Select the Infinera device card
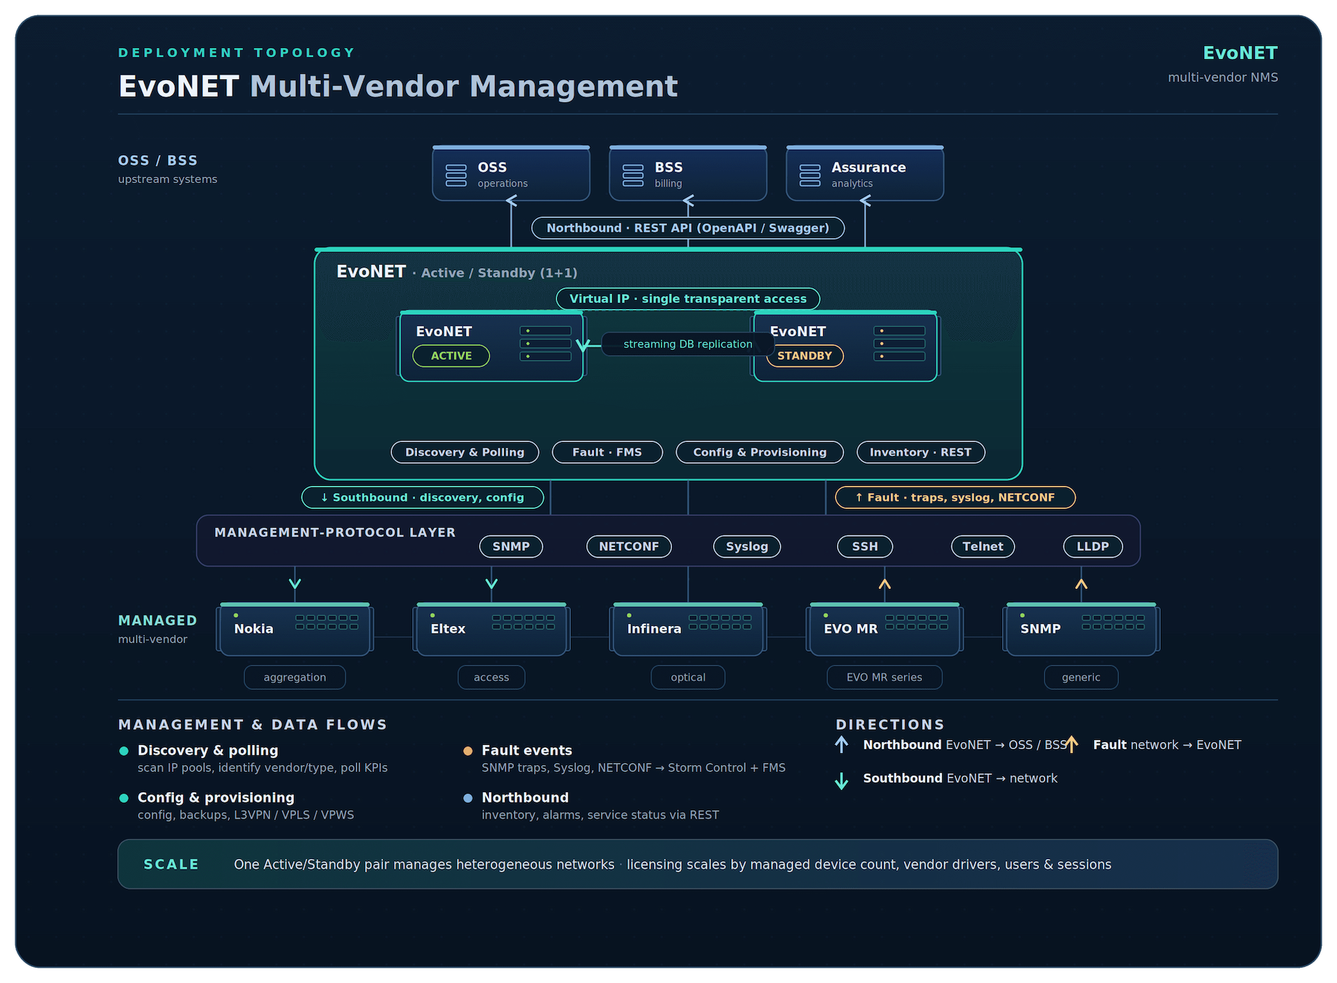The height and width of the screenshot is (983, 1337). (688, 629)
